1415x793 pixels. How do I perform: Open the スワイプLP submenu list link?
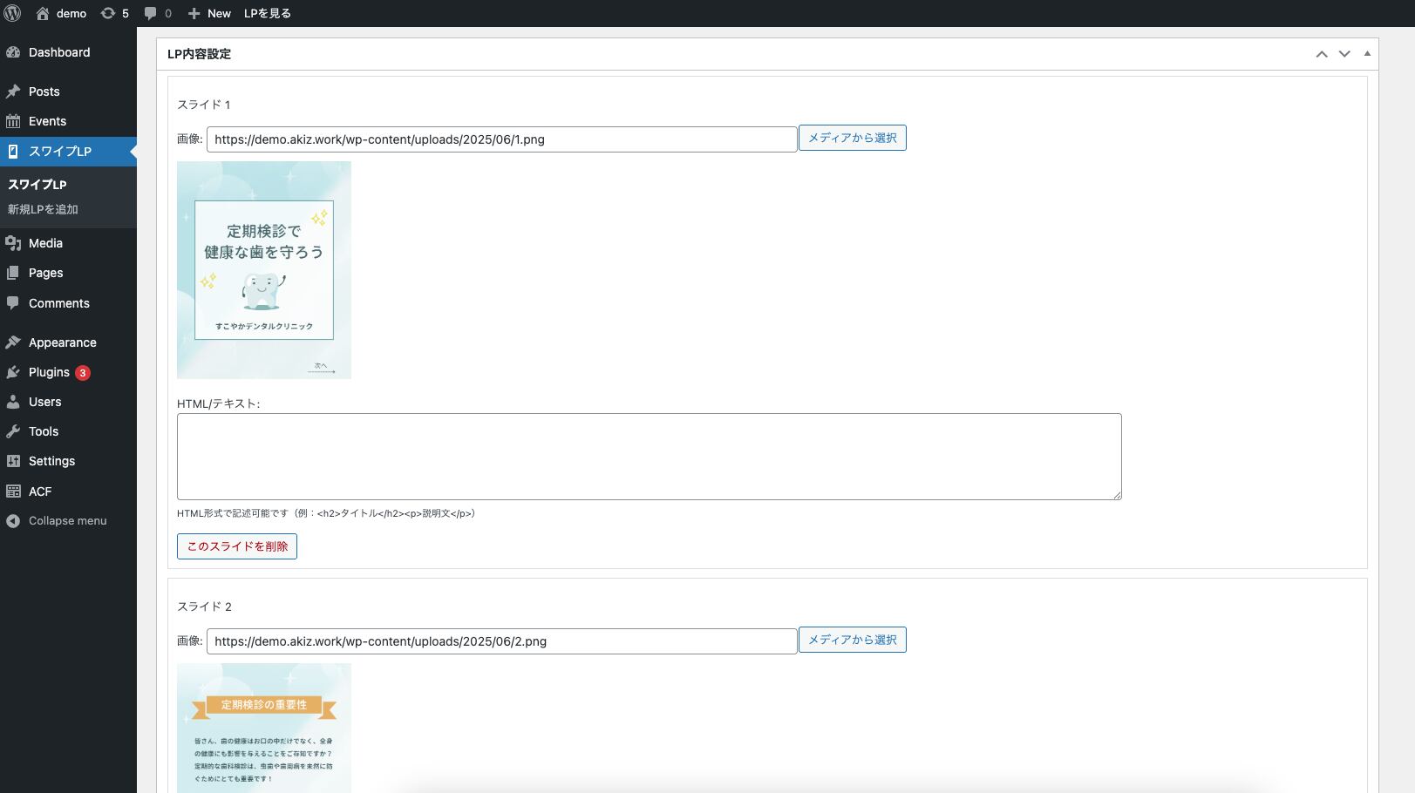coord(37,185)
